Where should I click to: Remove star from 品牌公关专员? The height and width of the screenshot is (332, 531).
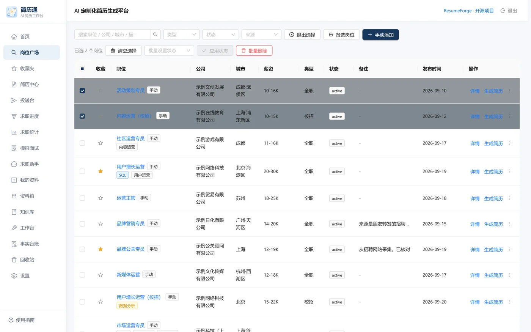click(x=101, y=249)
